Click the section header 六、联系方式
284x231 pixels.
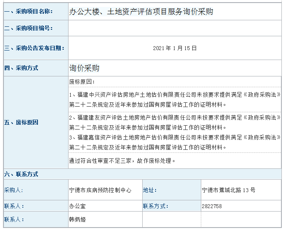pyautogui.click(x=21, y=174)
